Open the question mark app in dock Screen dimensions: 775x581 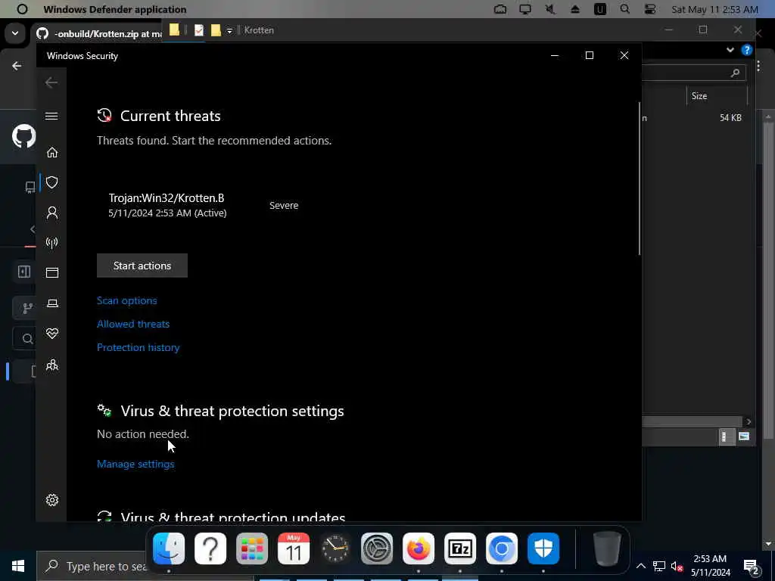click(x=210, y=548)
